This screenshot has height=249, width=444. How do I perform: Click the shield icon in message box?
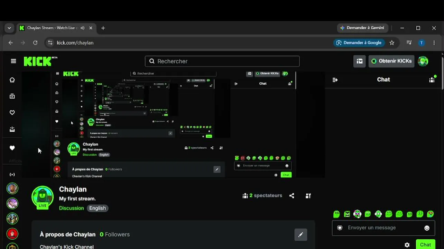coord(340,228)
